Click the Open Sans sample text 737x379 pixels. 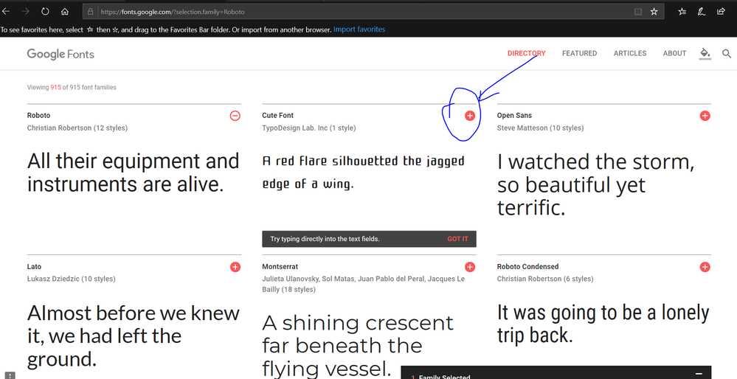point(595,184)
